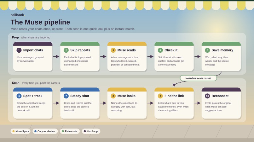Click the dark step 10 badge beside Reconnect
The height and width of the screenshot is (142, 254).
(207, 96)
